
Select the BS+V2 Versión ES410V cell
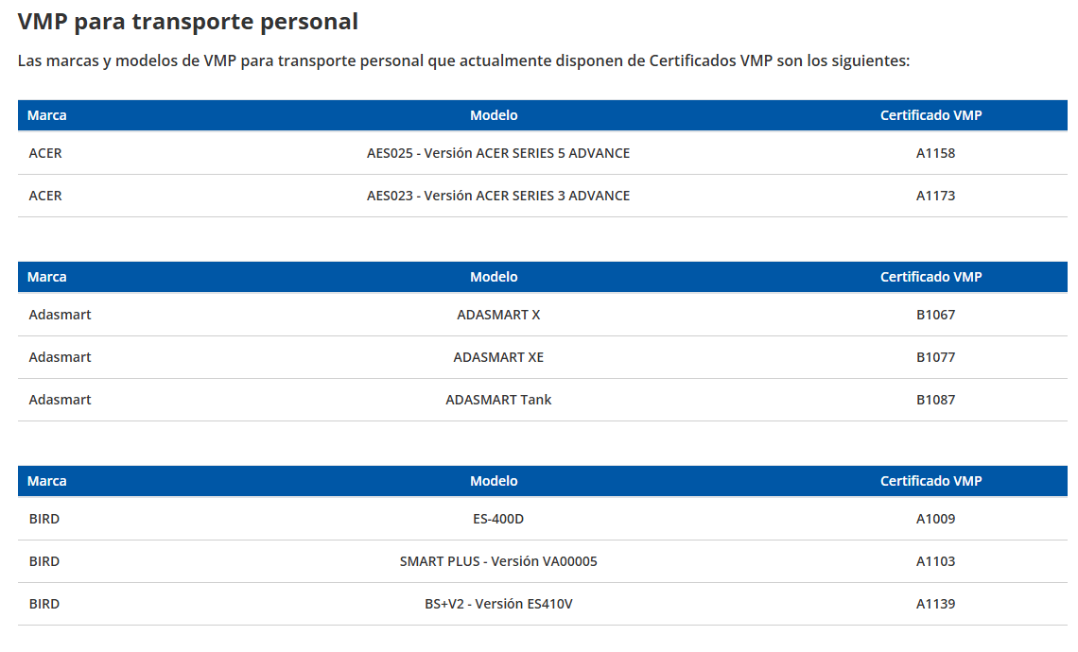point(498,604)
